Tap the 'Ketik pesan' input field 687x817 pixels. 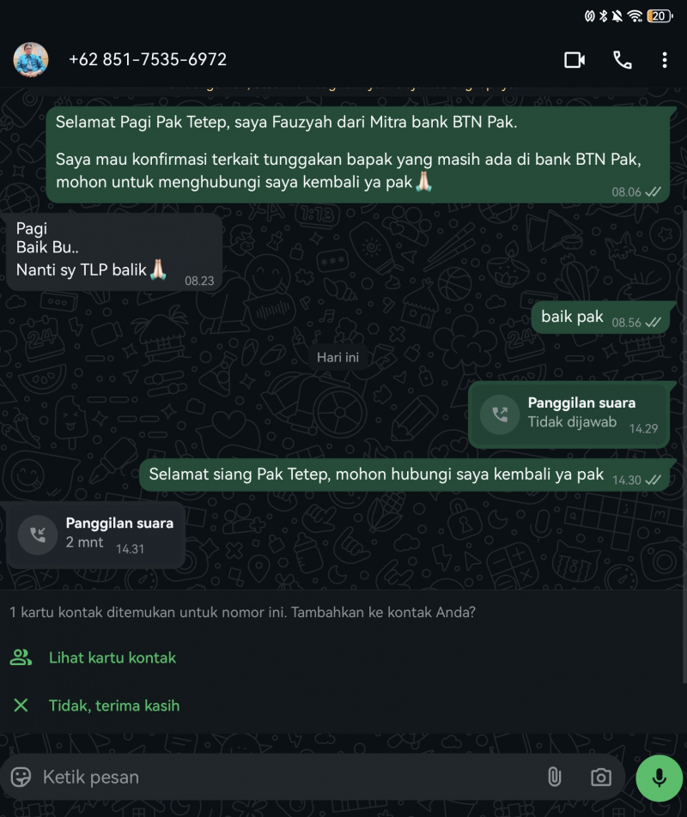pyautogui.click(x=258, y=777)
